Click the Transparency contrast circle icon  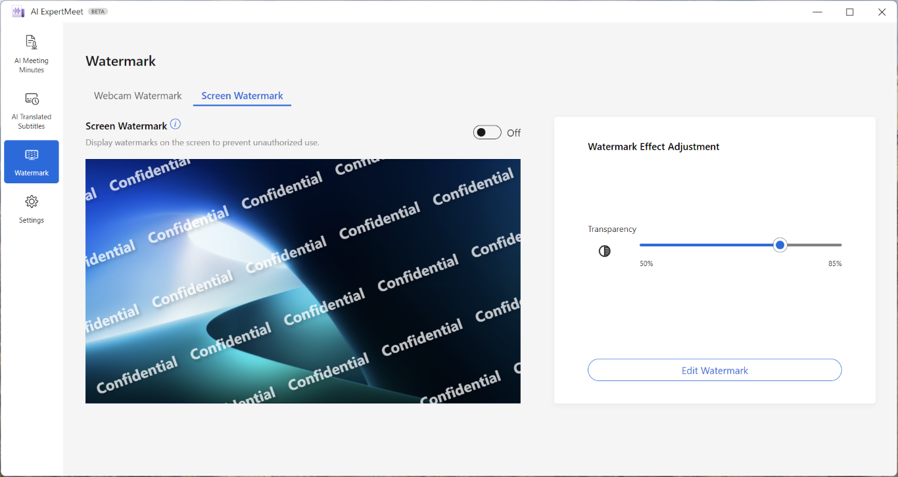click(x=605, y=251)
